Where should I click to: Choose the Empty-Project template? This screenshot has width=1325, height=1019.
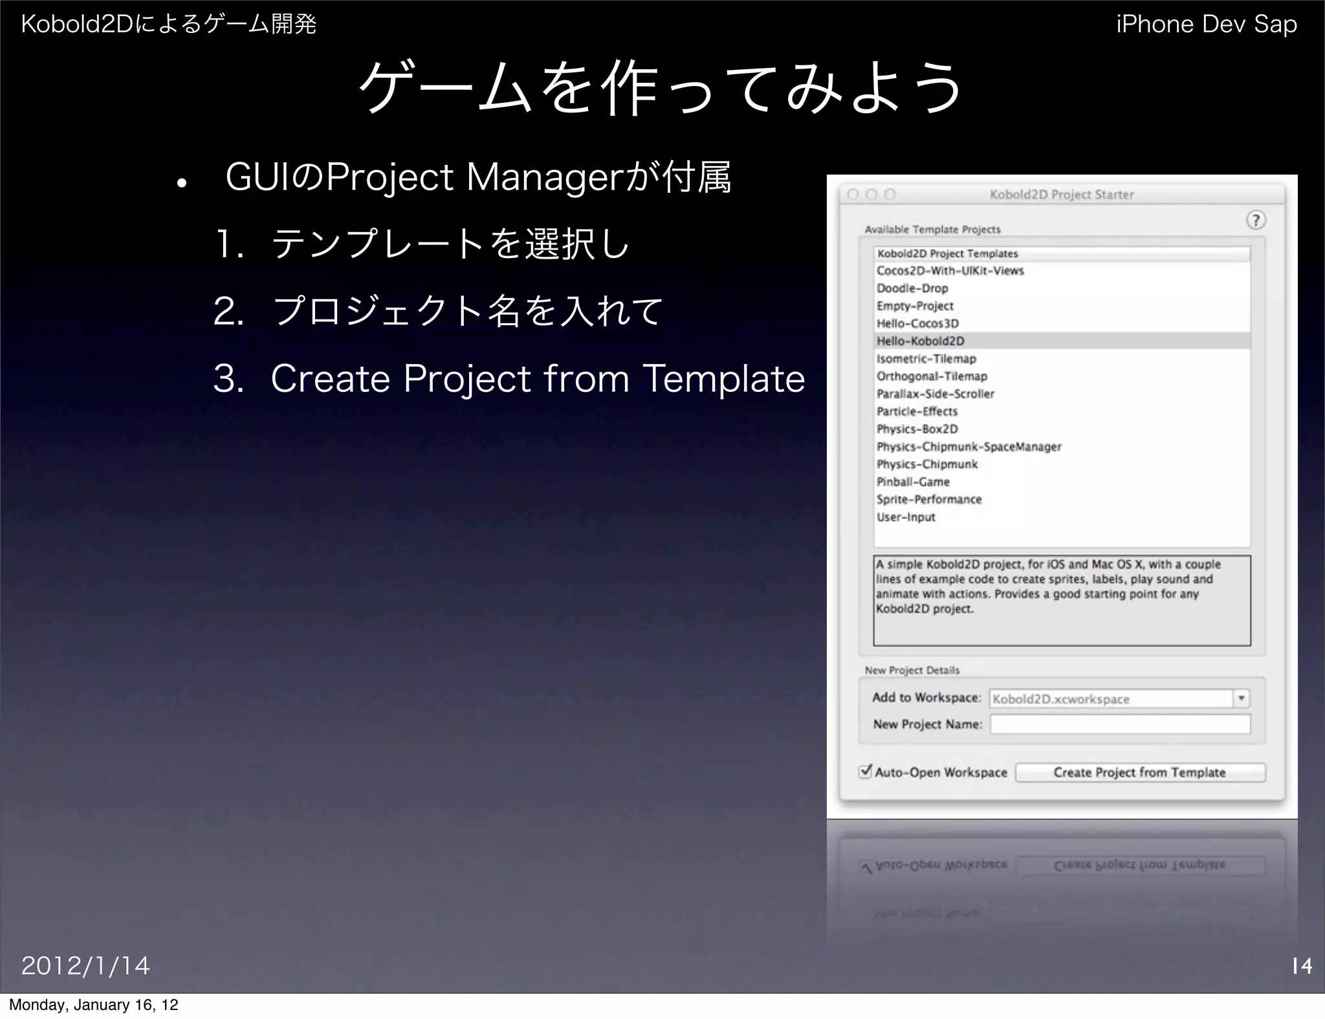(x=915, y=306)
